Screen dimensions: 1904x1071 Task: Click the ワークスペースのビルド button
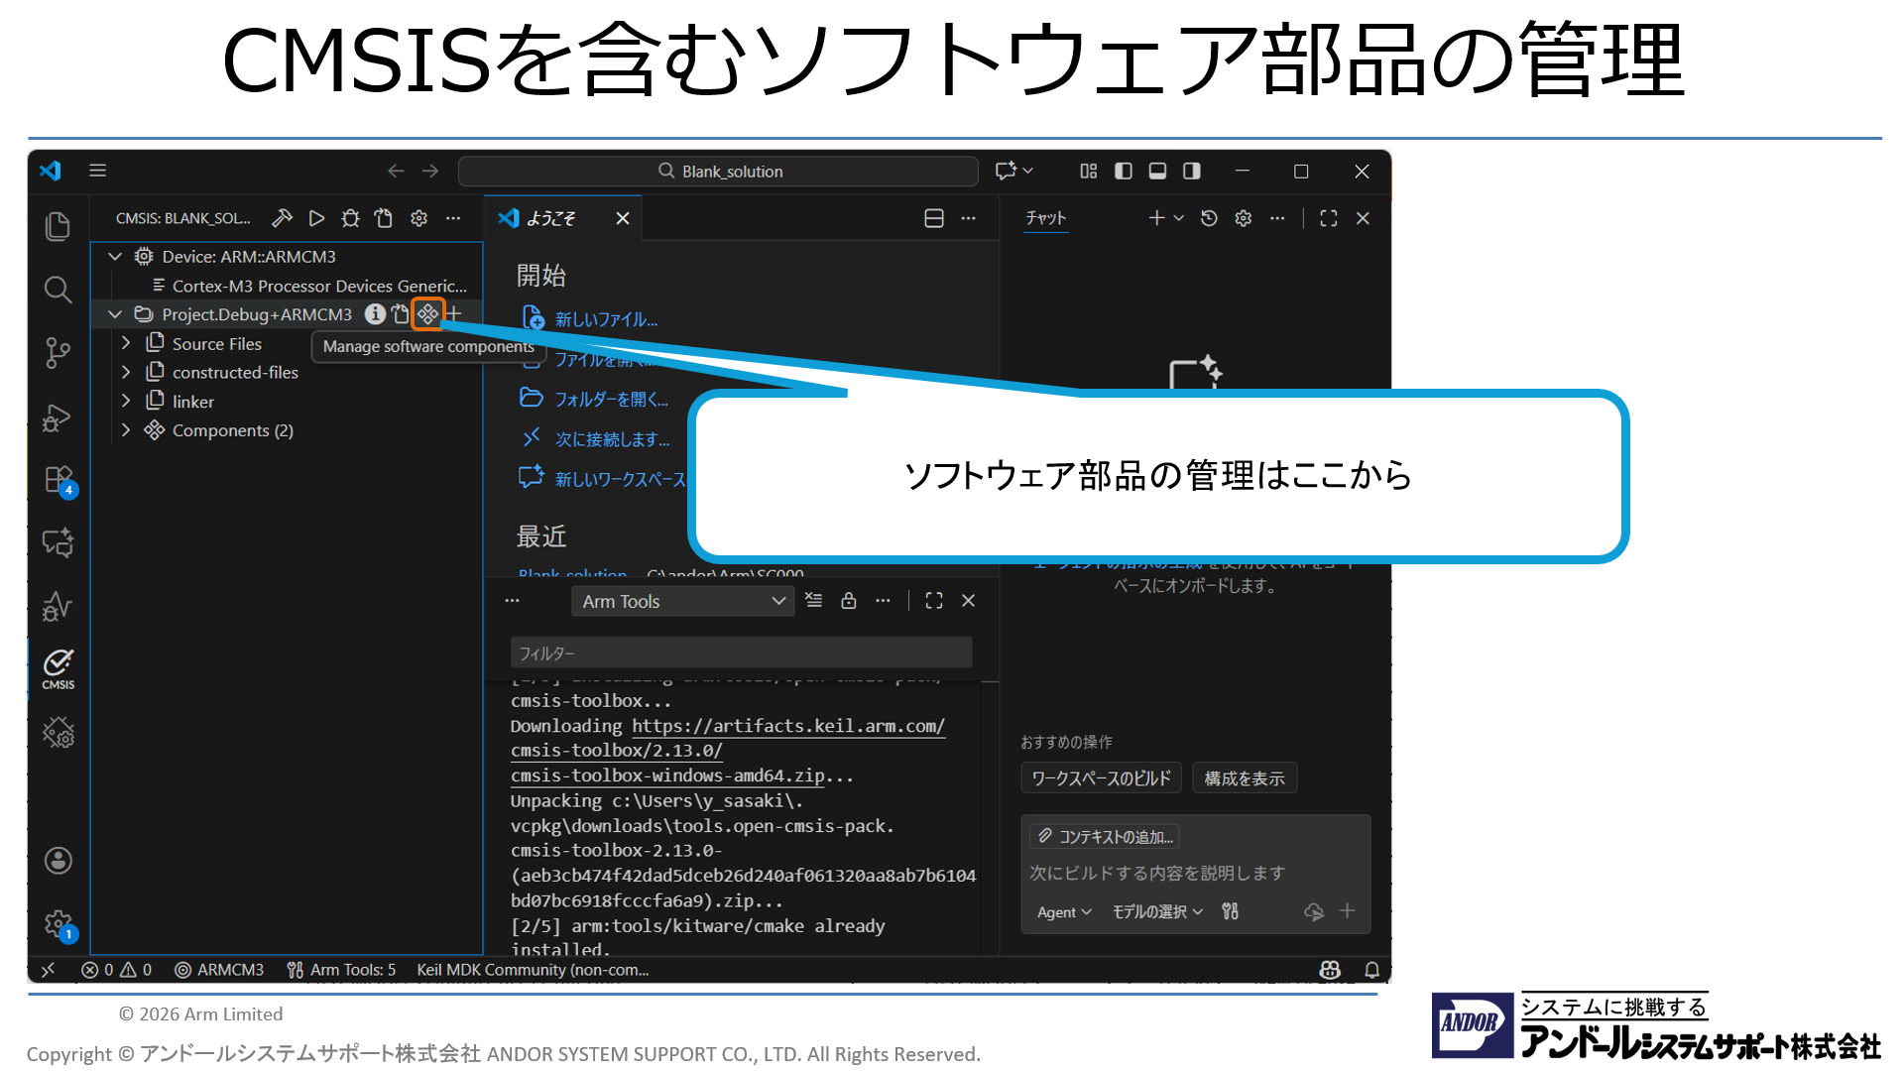[1101, 778]
